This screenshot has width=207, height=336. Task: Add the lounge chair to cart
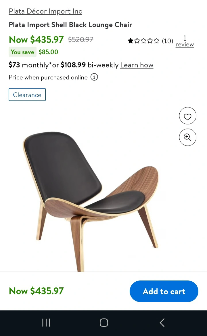pyautogui.click(x=164, y=291)
